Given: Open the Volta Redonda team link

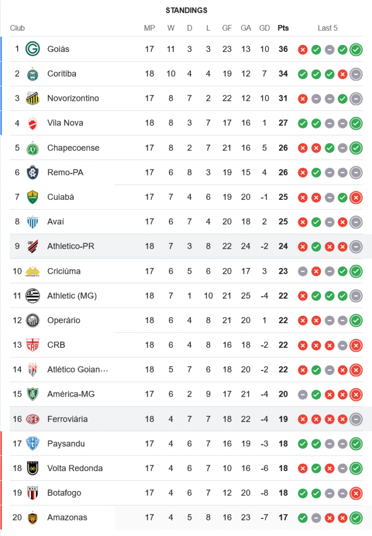Looking at the screenshot, I should tap(75, 468).
